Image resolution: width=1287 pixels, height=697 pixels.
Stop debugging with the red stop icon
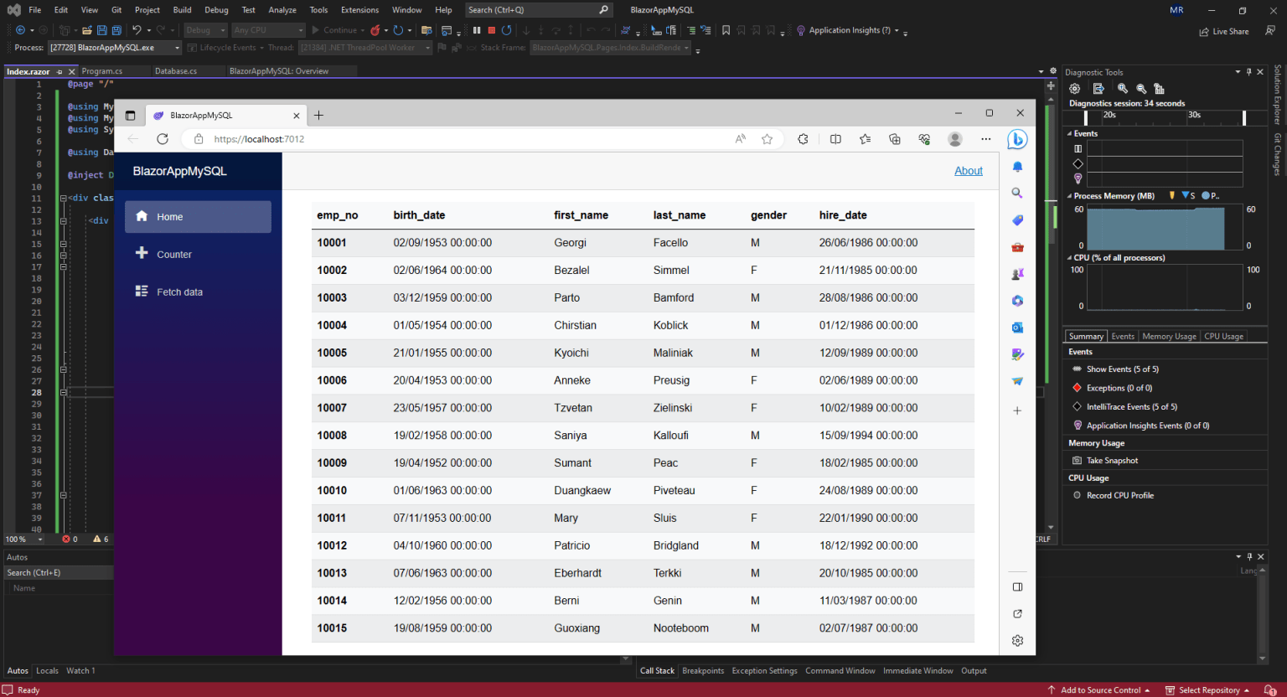[x=492, y=30]
